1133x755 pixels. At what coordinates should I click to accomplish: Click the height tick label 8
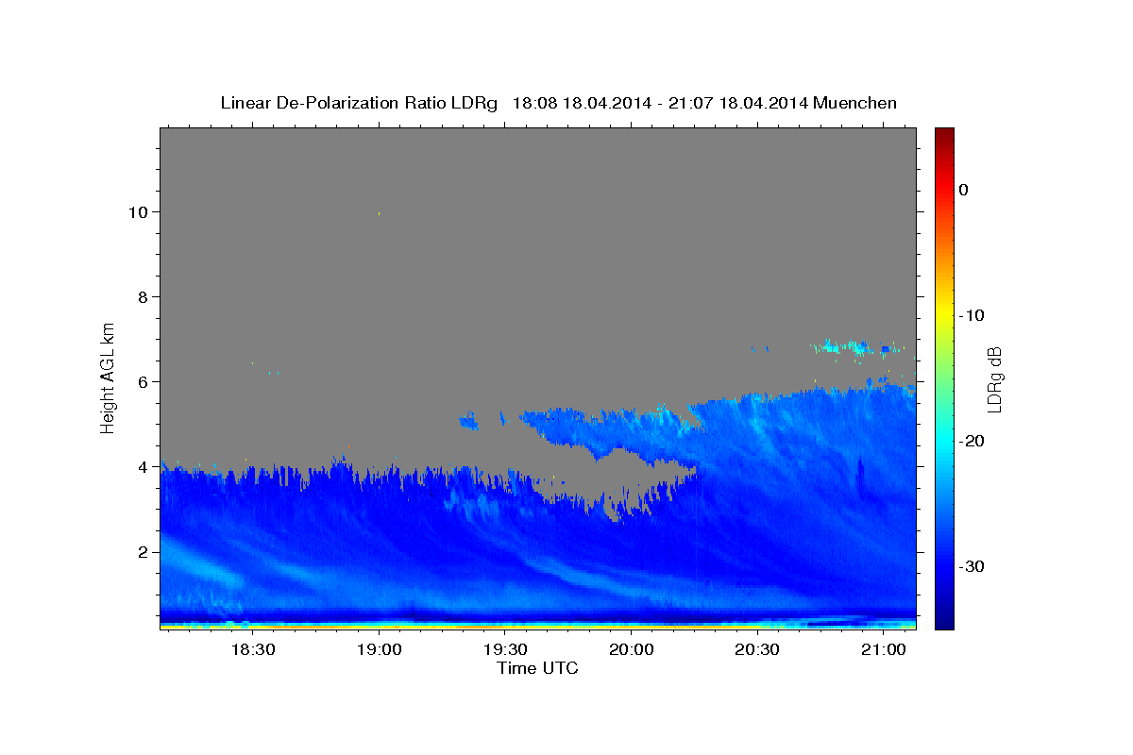(x=144, y=296)
